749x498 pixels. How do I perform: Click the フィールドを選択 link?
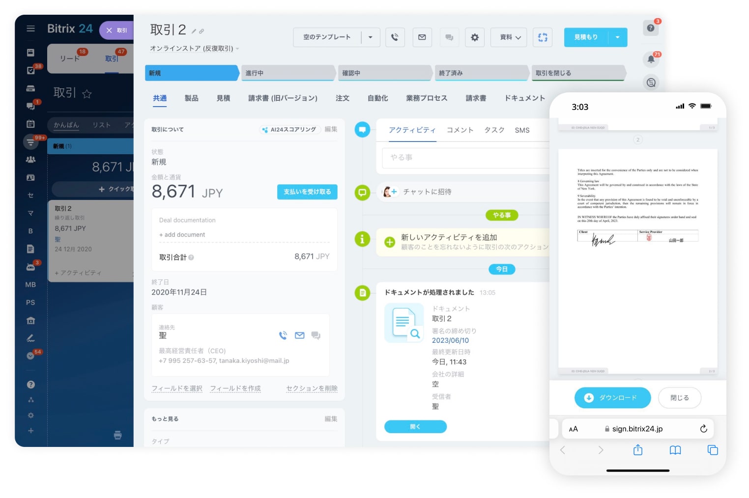point(177,388)
